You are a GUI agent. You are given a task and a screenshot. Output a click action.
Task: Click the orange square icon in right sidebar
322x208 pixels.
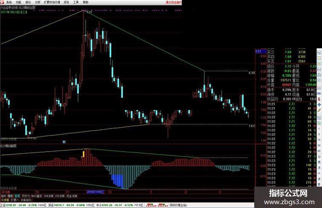click(319, 64)
